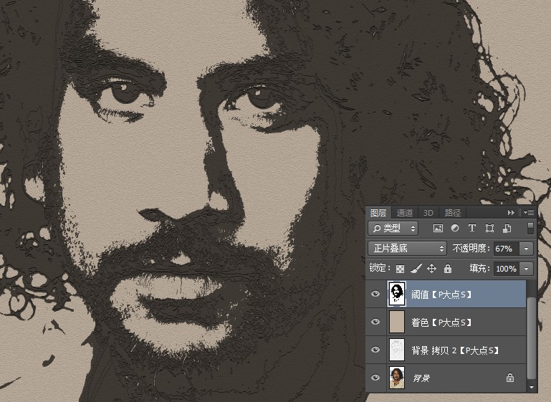
Task: Select the 着色 layer color thumbnail
Action: [397, 322]
